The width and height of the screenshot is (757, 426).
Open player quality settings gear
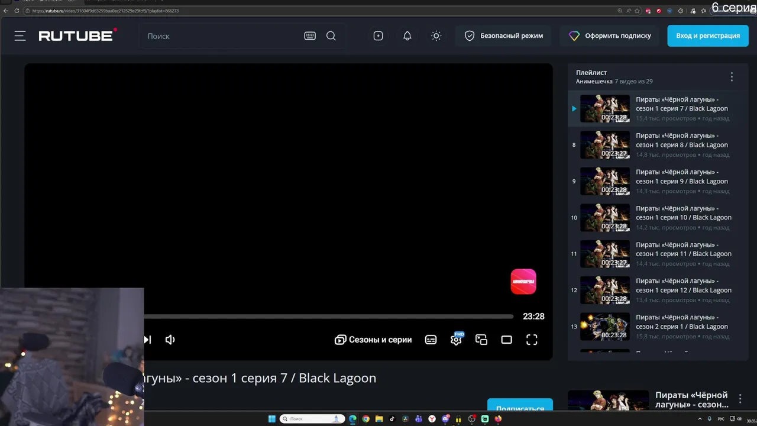coord(456,340)
